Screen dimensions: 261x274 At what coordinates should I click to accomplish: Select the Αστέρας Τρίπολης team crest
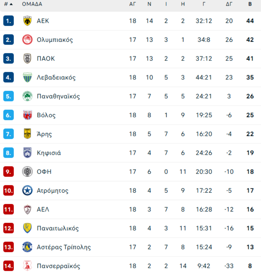coord(27,247)
